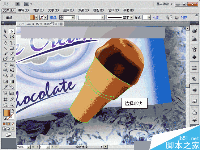
Task: Select the Mesh tool
Action: [x=5, y=82]
